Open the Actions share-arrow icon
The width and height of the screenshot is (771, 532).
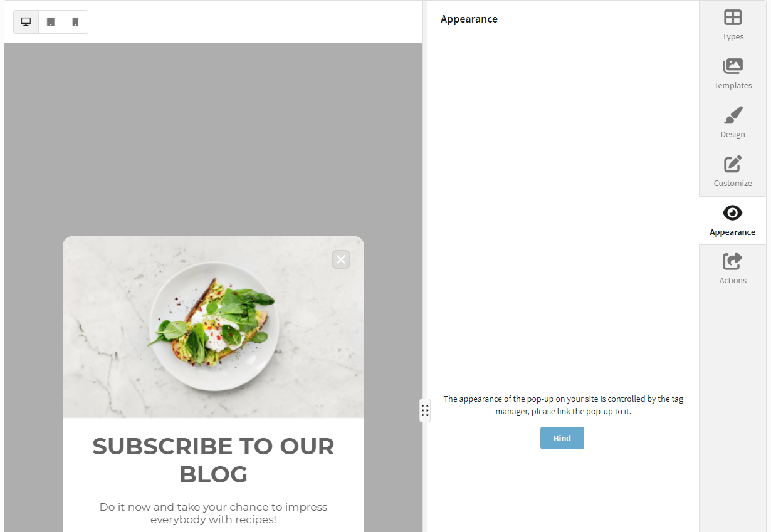[x=732, y=261]
